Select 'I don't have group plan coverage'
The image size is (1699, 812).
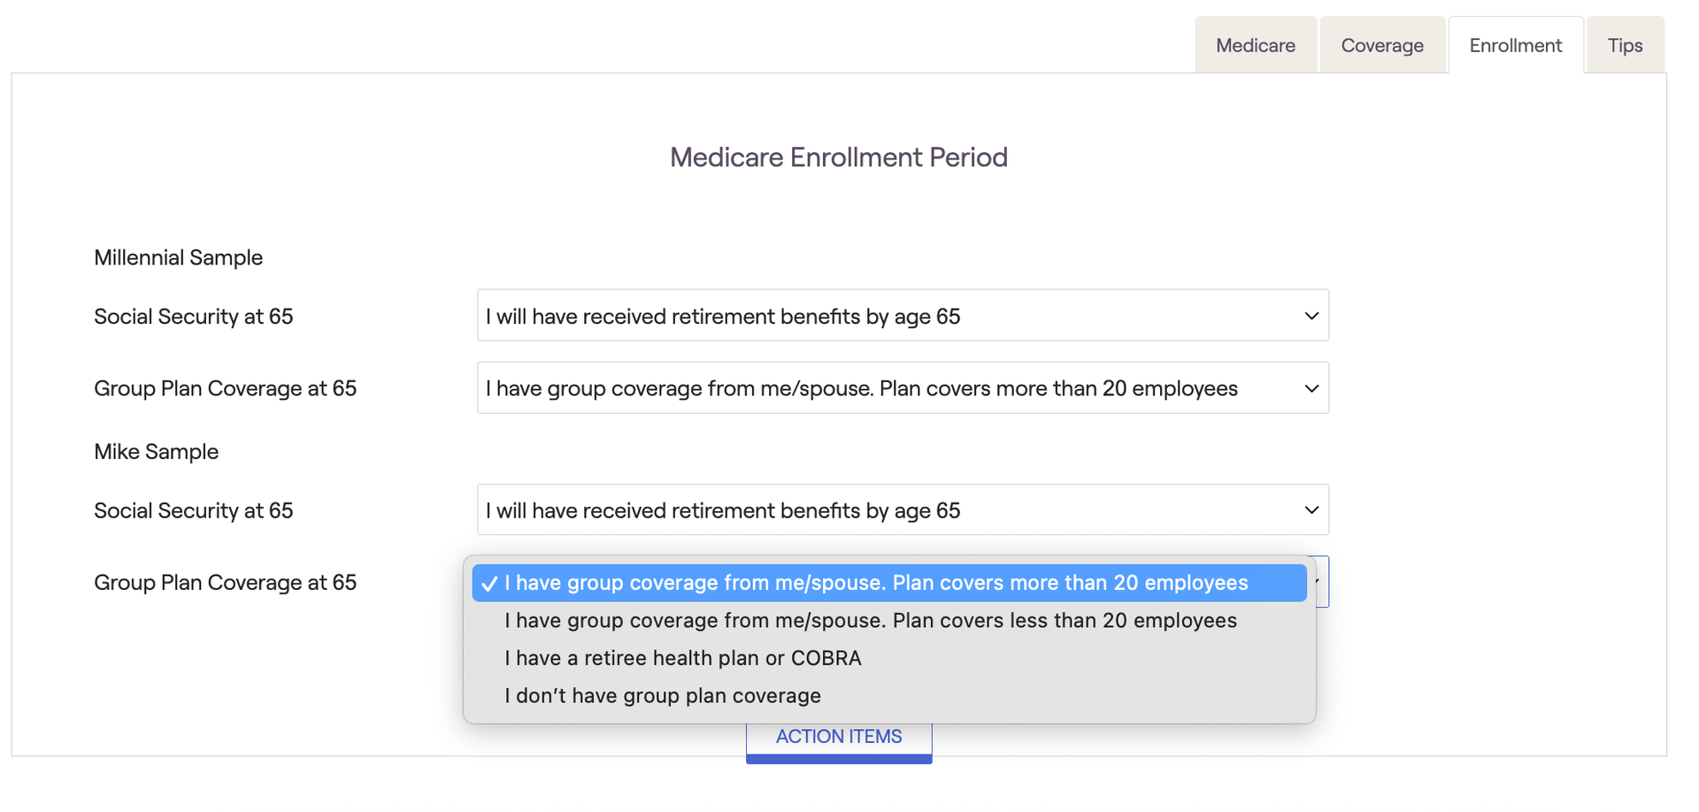(x=889, y=695)
